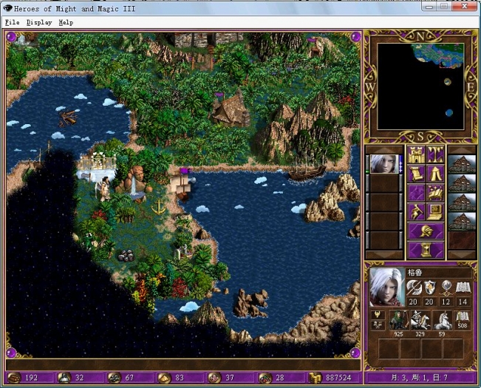Image resolution: width=481 pixels, height=388 pixels.
Task: Click the hero morale eagle icon
Action: click(x=378, y=315)
